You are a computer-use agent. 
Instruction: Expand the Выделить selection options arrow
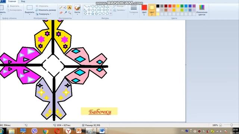tap(30, 14)
